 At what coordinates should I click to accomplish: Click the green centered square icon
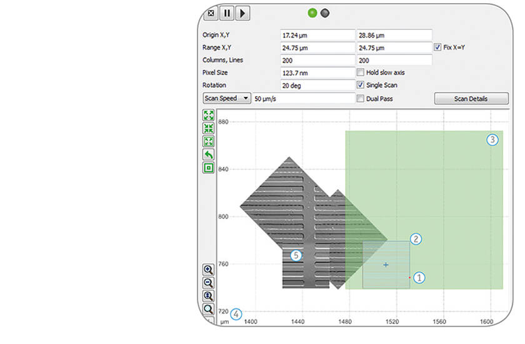click(209, 168)
